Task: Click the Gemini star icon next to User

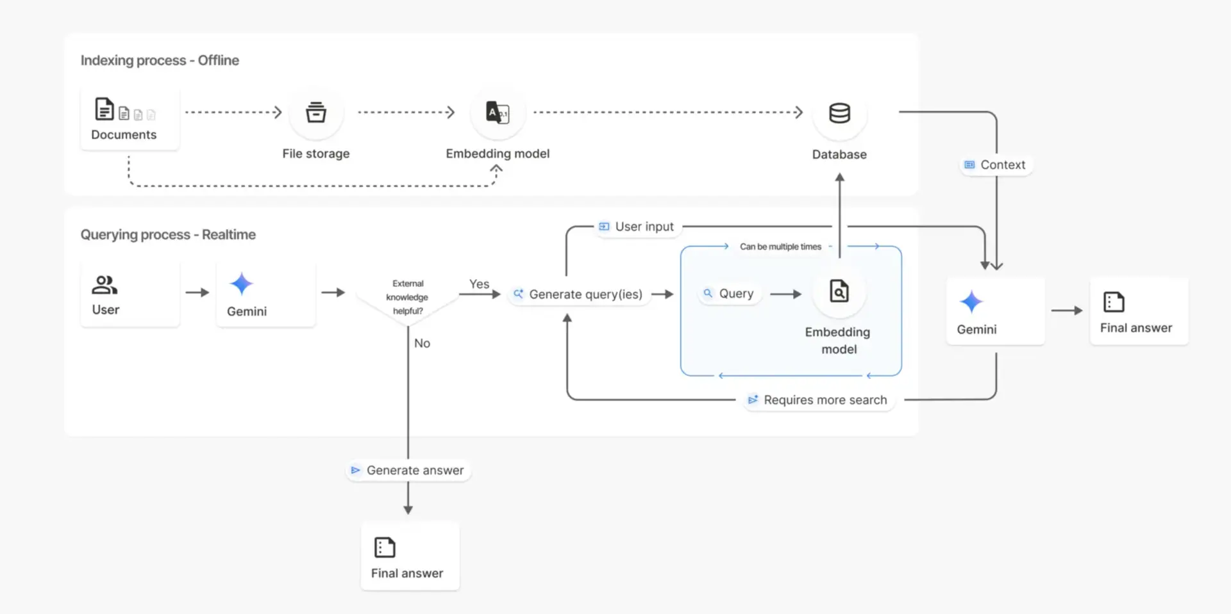Action: (241, 284)
